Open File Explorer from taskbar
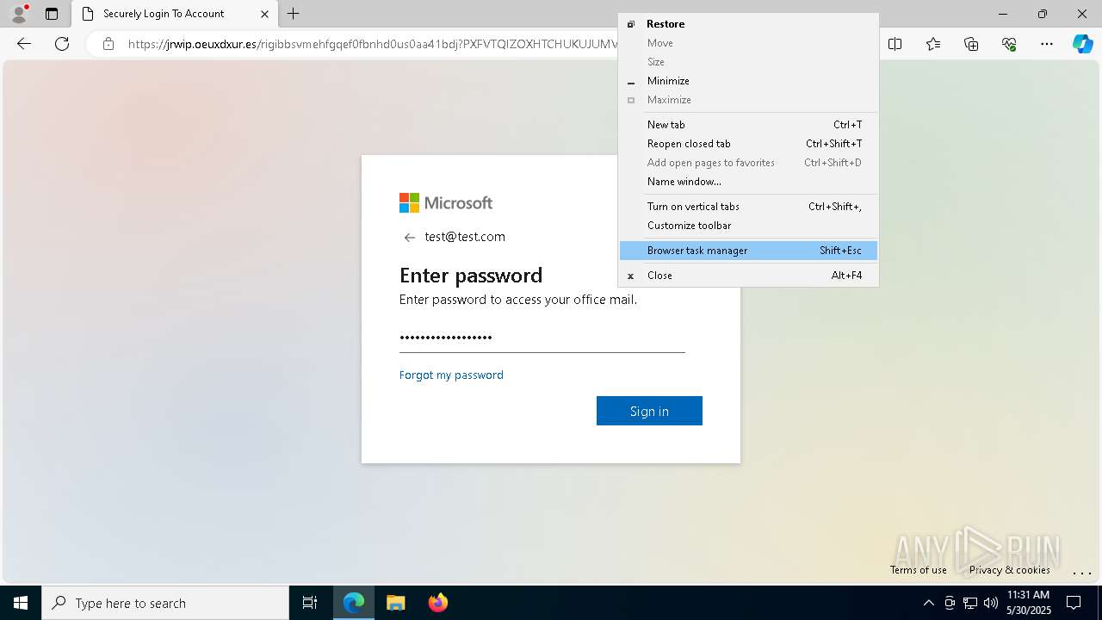 tap(395, 603)
